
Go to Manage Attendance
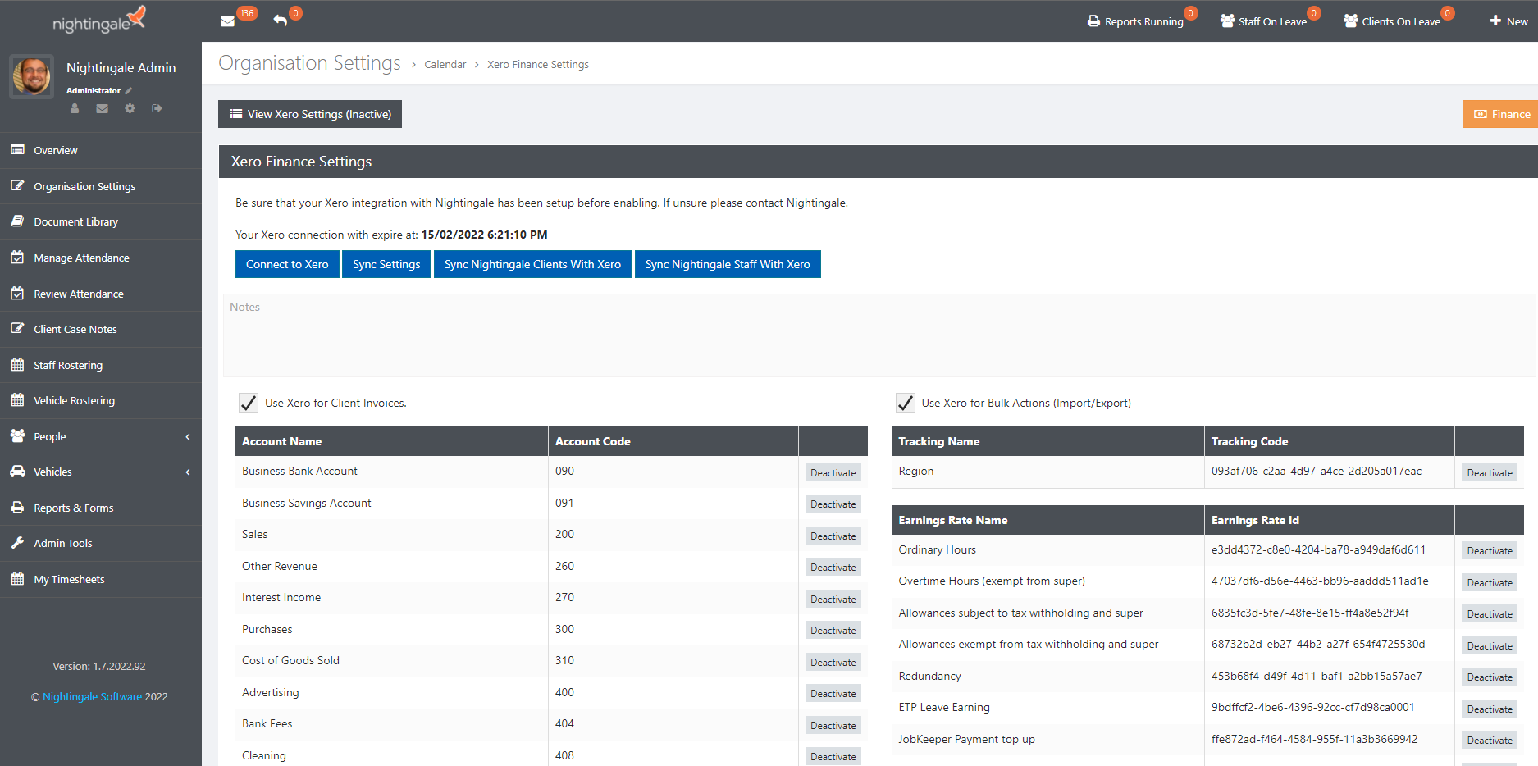[101, 258]
